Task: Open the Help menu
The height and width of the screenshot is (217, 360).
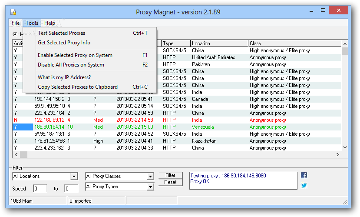Action: click(x=50, y=23)
